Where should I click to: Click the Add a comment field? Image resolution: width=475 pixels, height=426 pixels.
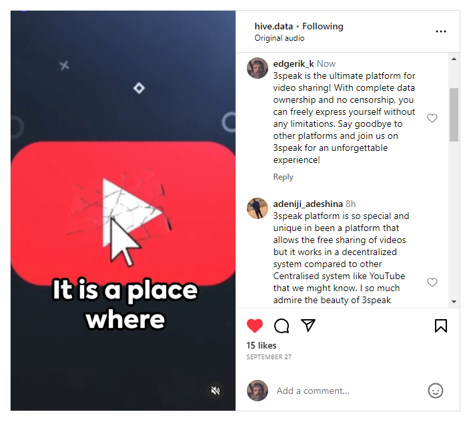click(x=348, y=391)
